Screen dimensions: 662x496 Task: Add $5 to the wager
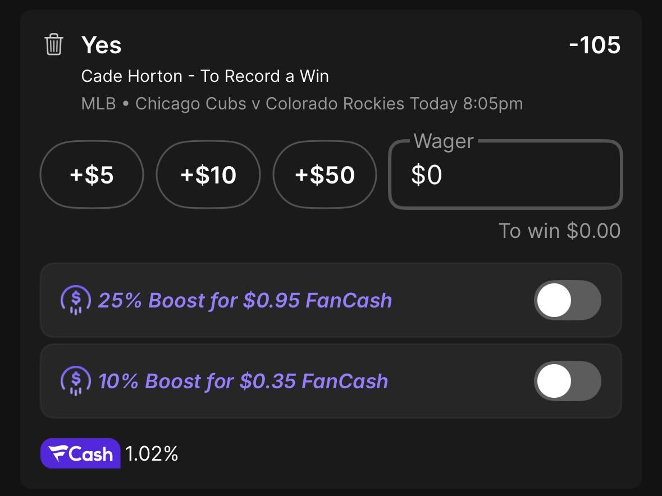coord(92,175)
